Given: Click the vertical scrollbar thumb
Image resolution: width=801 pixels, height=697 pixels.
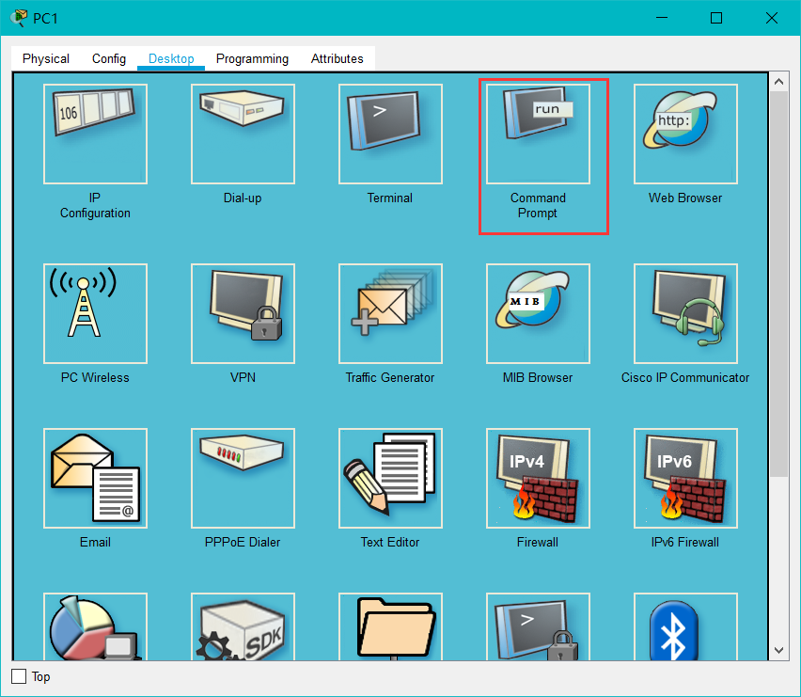Looking at the screenshot, I should point(779,284).
